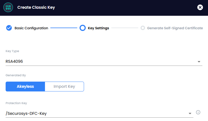Select the Key Settings step label
The width and height of the screenshot is (208, 121).
pos(98,28)
